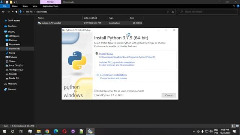
Task: Show hidden system tray icons
Action: [194, 131]
